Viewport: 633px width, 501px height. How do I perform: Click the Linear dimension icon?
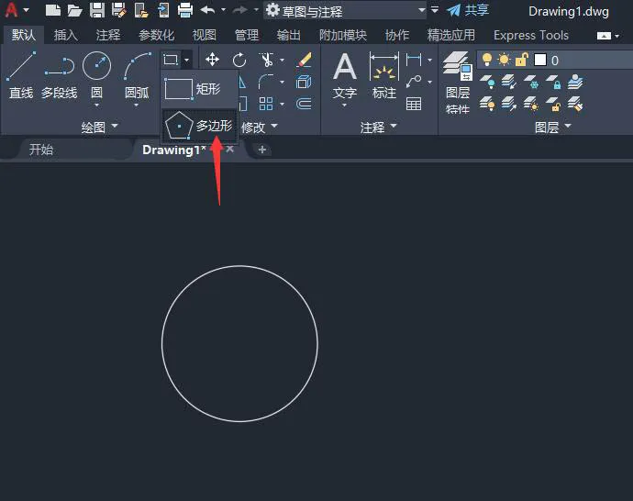coord(414,60)
